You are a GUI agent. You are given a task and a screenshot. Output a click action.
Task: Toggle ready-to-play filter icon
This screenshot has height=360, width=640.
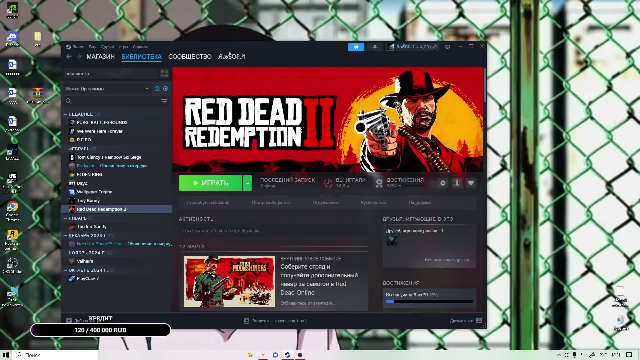pos(166,89)
